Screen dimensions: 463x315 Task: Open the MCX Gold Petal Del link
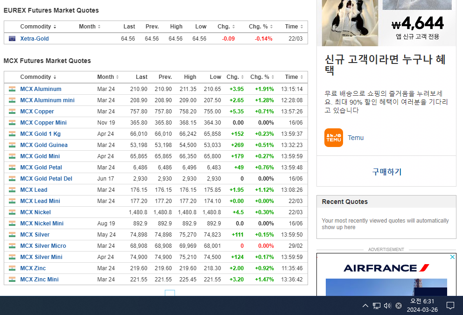(46, 179)
